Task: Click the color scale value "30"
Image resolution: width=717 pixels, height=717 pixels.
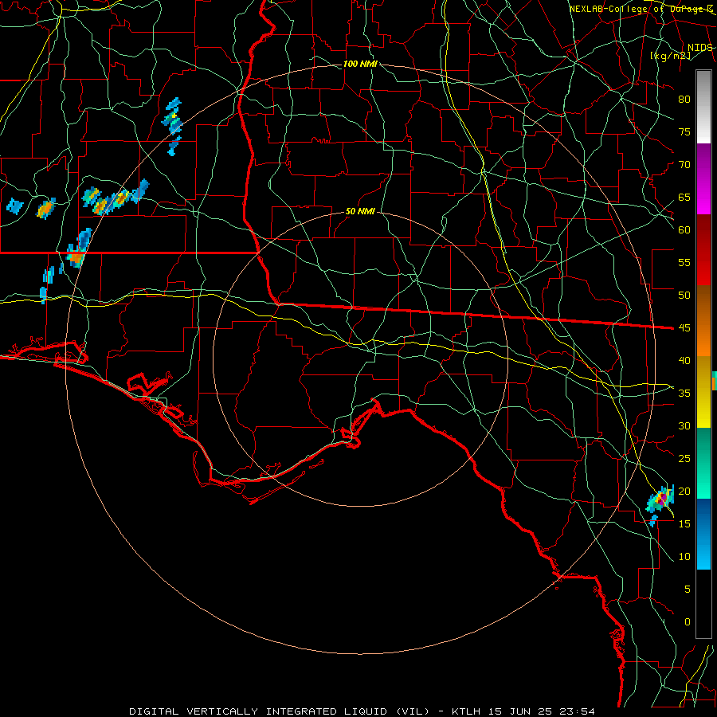Action: coord(684,426)
